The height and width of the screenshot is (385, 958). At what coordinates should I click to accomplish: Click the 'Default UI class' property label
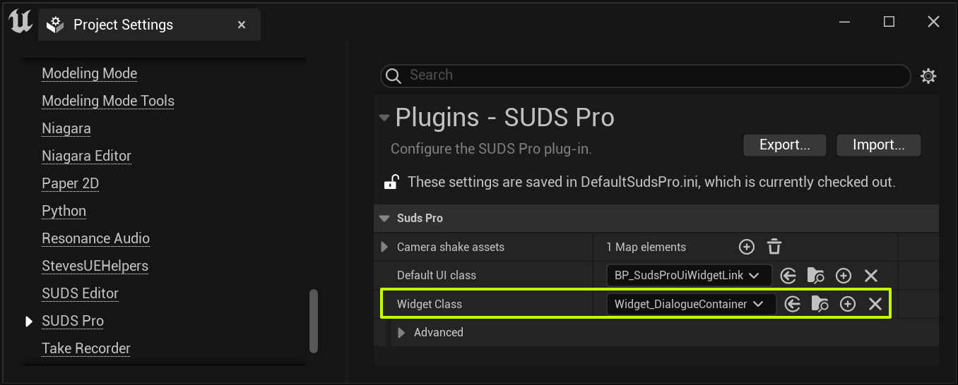click(x=437, y=276)
